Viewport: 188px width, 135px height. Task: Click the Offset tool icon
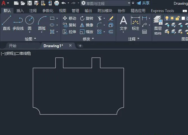click(x=111, y=32)
